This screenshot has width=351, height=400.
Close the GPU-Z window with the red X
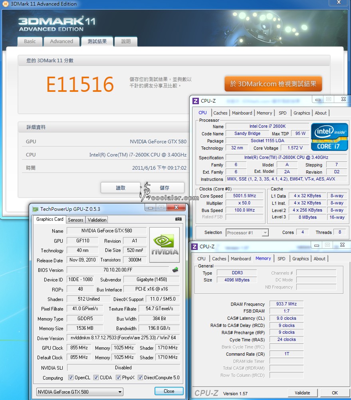[176, 208]
